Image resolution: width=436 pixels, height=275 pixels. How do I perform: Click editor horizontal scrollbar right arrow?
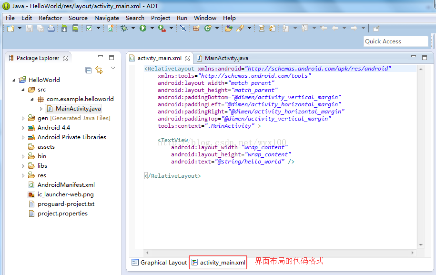tap(412, 253)
